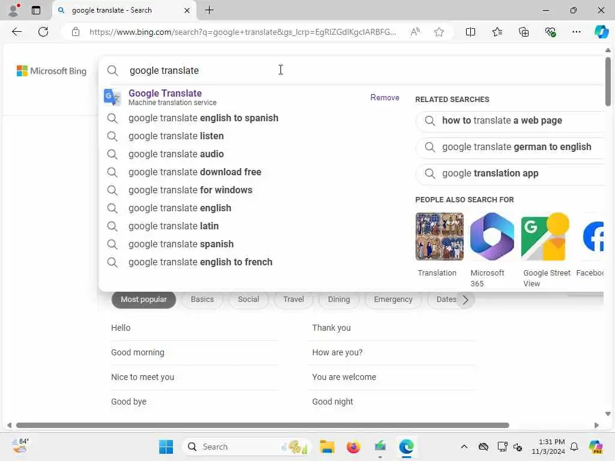Choose suggestion 'google translate for windows'
The width and height of the screenshot is (615, 461).
(x=190, y=190)
